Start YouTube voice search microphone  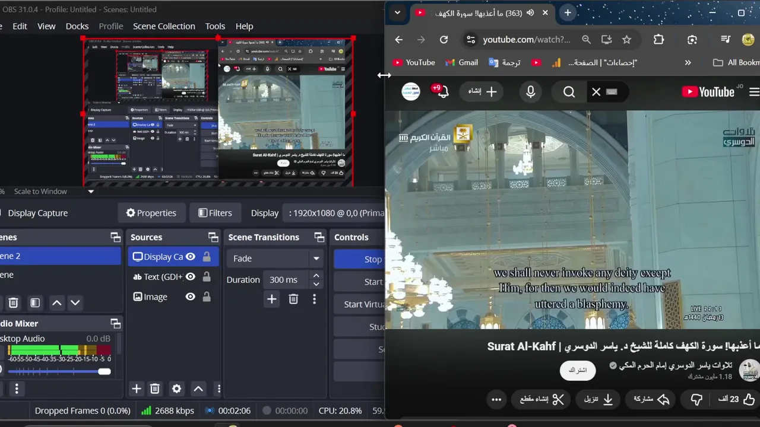coord(531,92)
